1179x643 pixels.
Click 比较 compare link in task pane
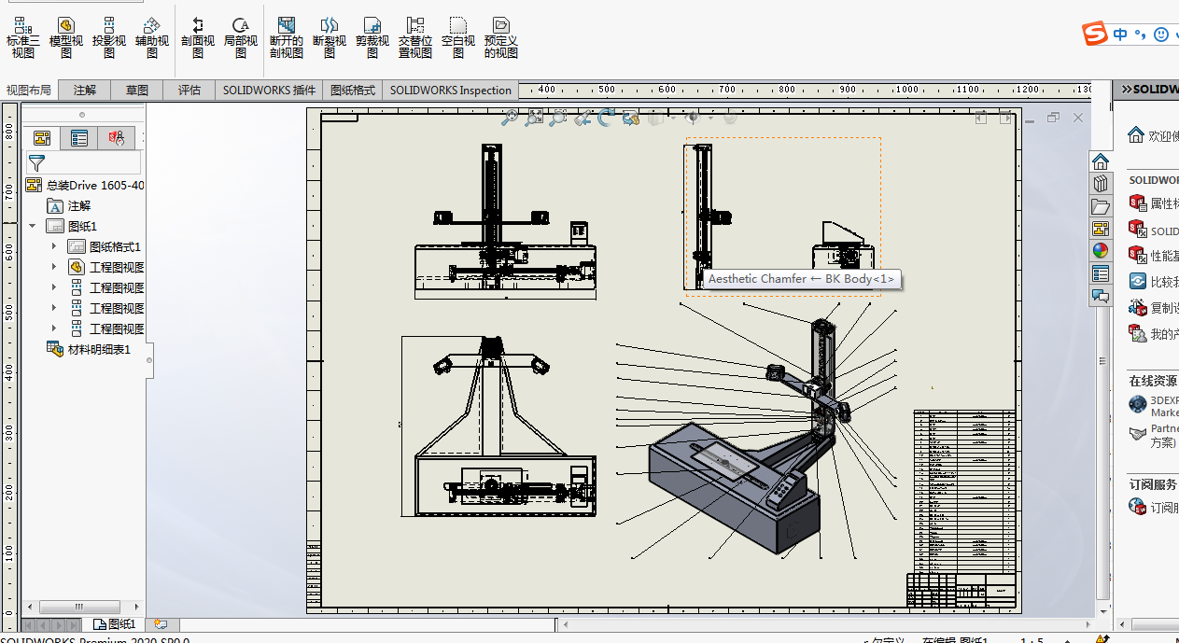pyautogui.click(x=1153, y=281)
